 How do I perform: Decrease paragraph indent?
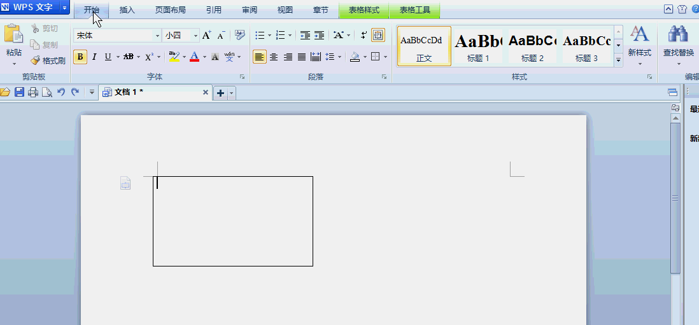(305, 35)
